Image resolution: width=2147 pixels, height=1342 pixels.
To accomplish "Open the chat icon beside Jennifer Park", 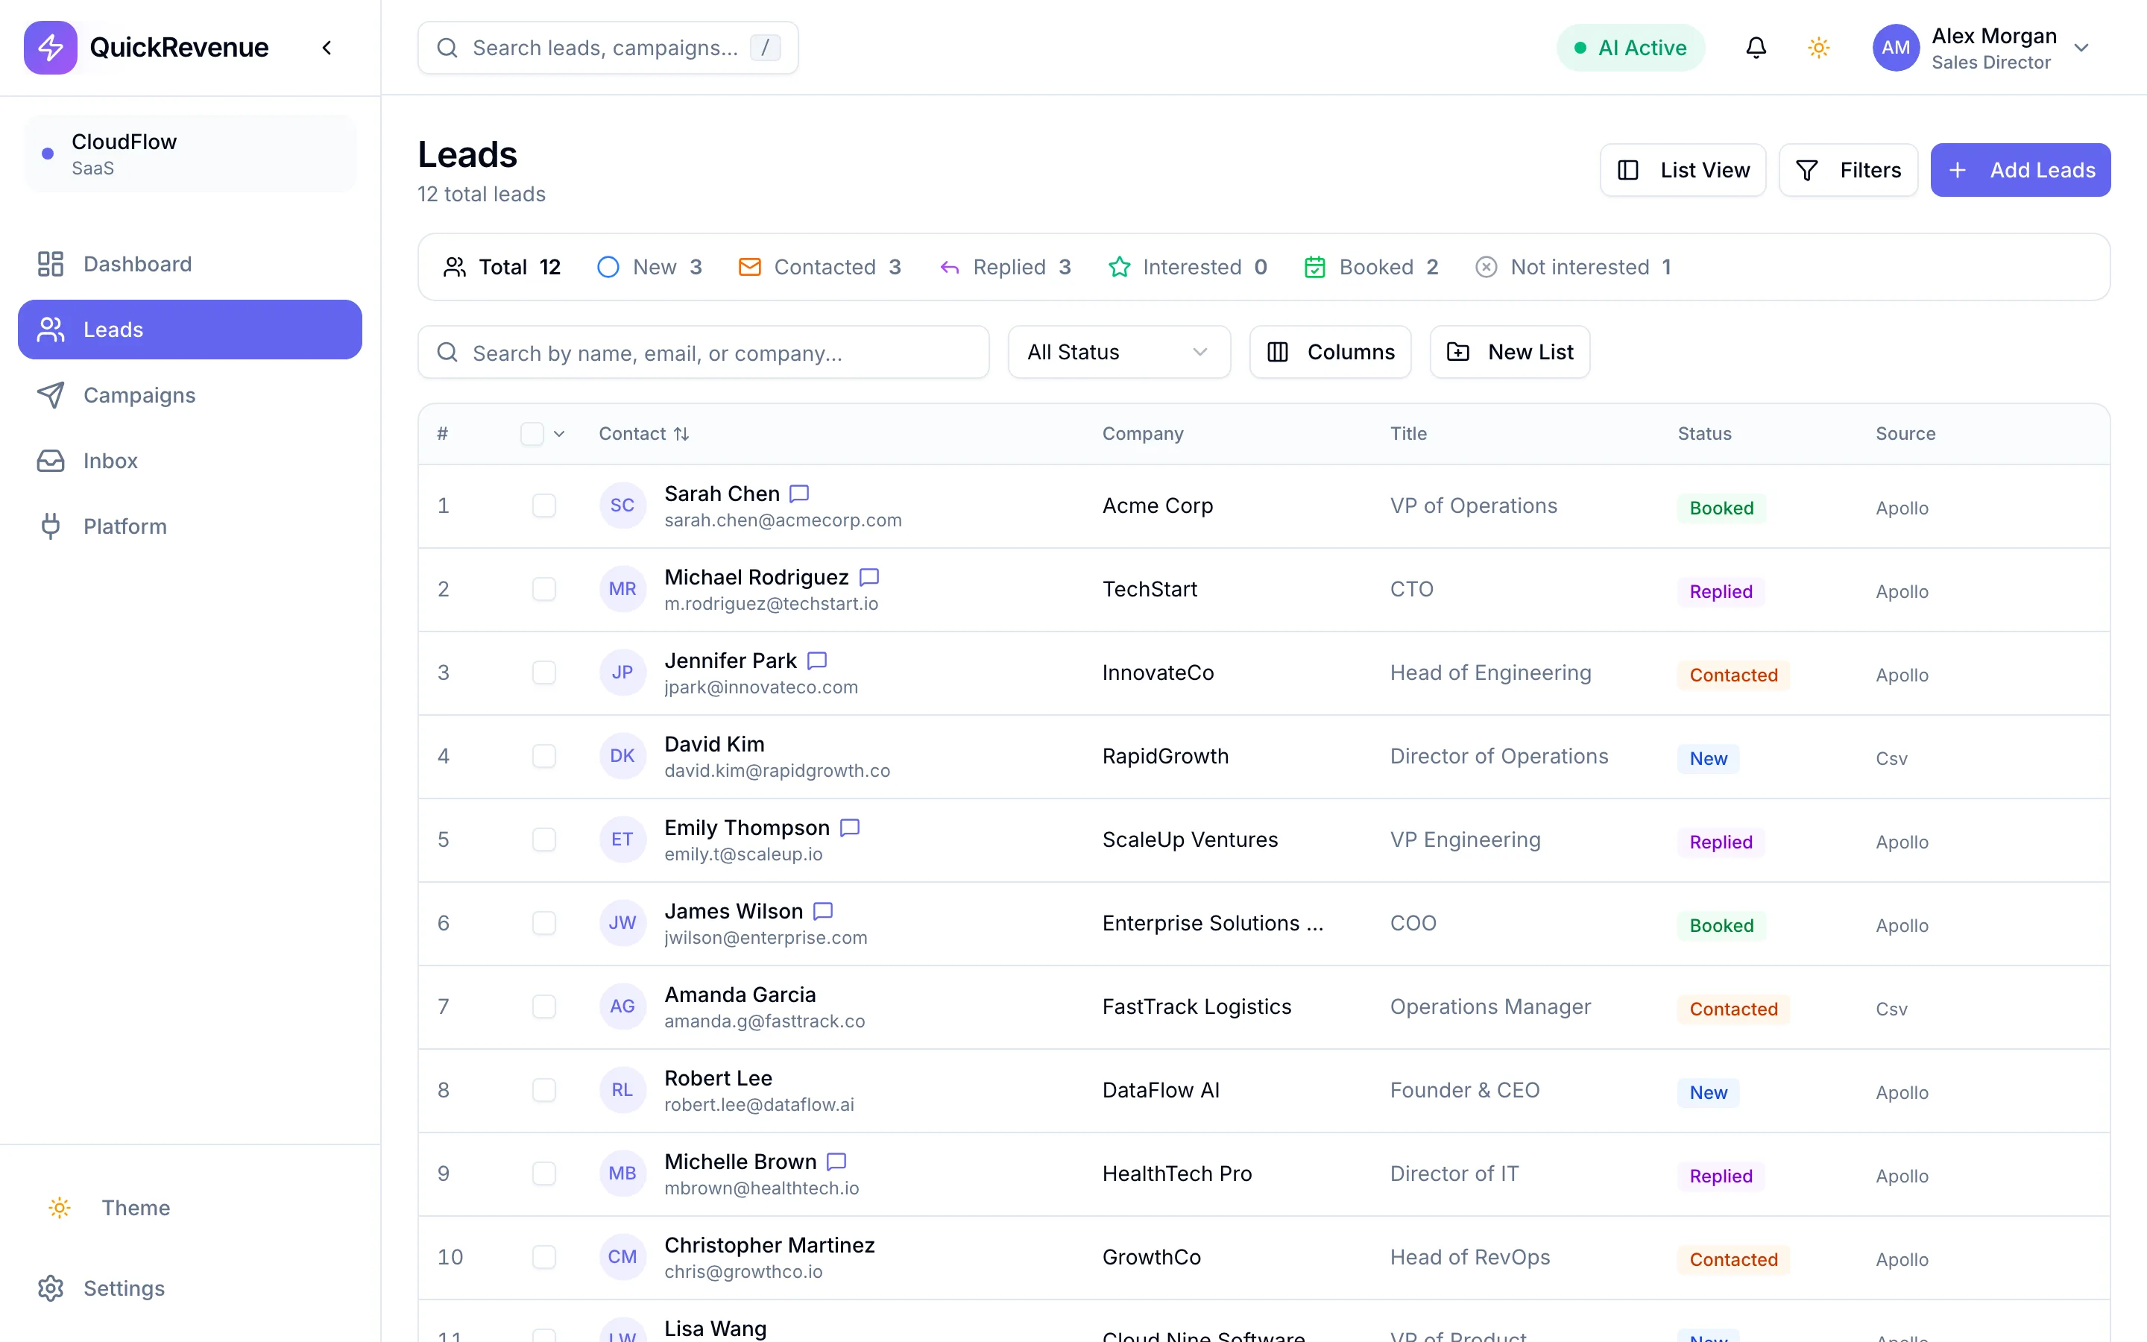I will (x=817, y=661).
